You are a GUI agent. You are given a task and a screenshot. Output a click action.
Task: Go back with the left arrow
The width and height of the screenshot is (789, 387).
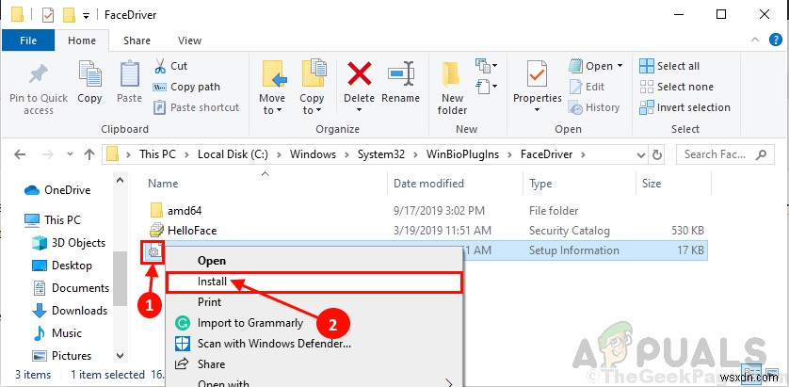pyautogui.click(x=20, y=154)
